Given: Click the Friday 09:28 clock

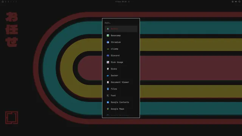Looking at the screenshot, I should pos(121,2).
